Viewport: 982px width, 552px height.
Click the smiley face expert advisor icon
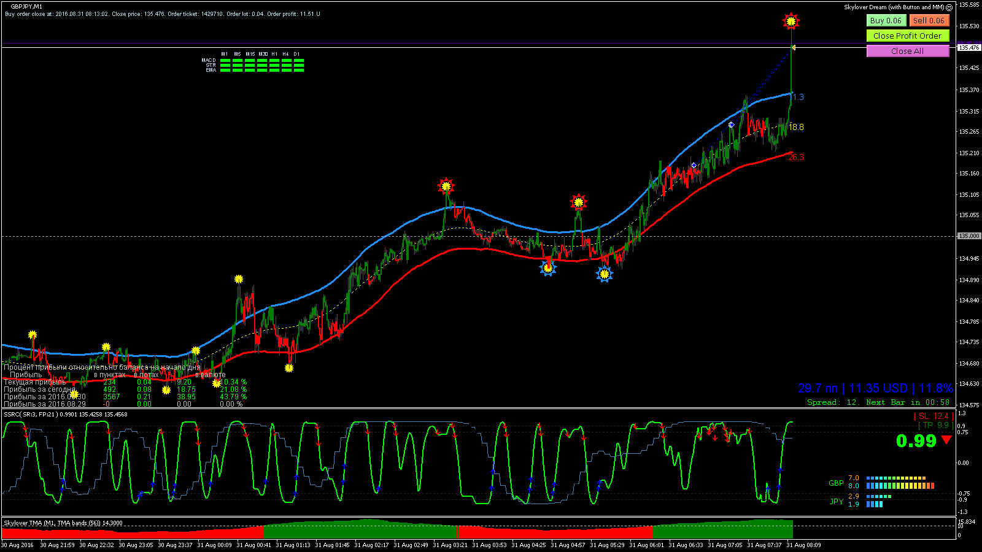949,7
